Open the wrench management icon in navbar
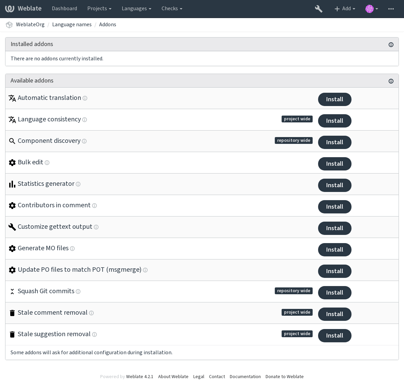The image size is (404, 388). pos(318,9)
